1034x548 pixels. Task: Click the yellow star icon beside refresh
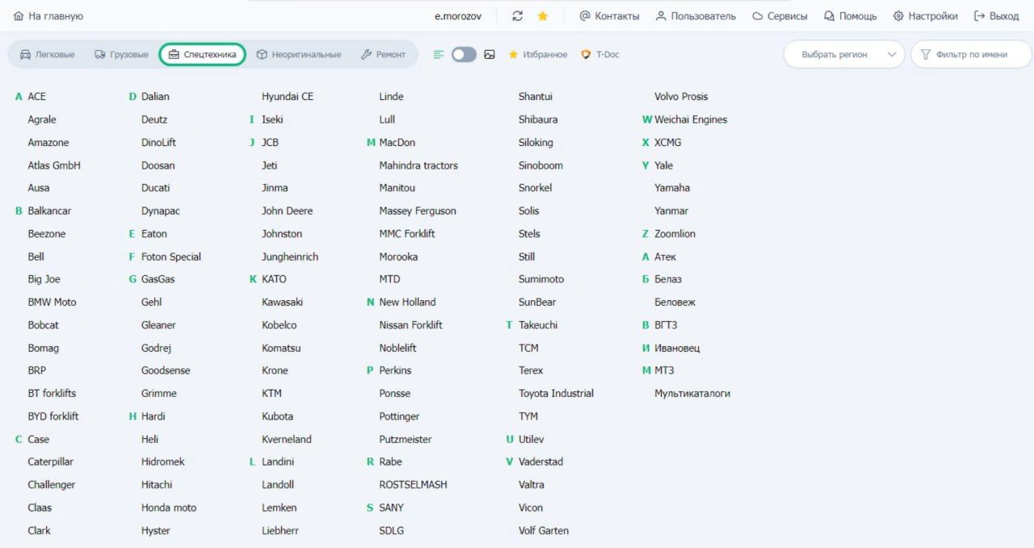click(543, 16)
